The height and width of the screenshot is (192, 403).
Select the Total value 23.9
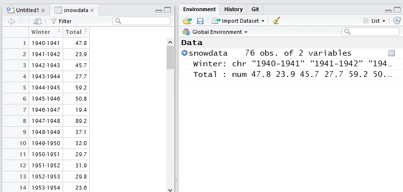click(76, 54)
